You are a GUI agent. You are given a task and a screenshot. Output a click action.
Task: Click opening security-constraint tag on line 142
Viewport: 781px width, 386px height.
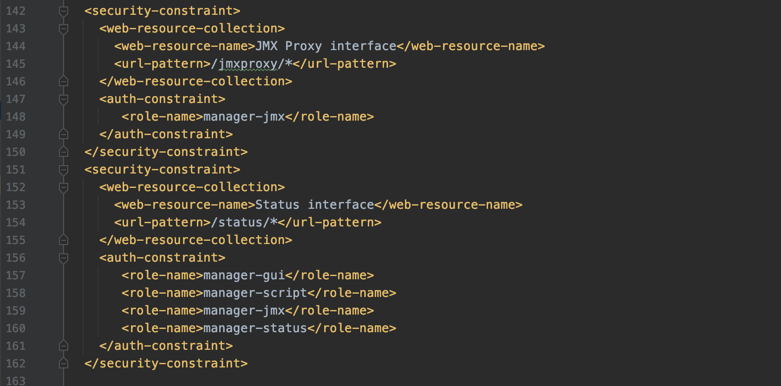(x=163, y=11)
